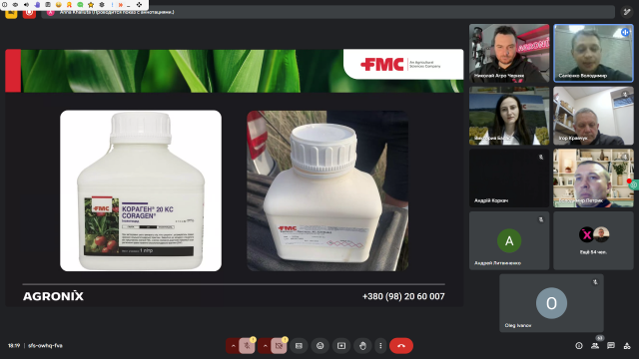Select Володимир Петрик video tile
The height and width of the screenshot is (359, 639).
593,178
